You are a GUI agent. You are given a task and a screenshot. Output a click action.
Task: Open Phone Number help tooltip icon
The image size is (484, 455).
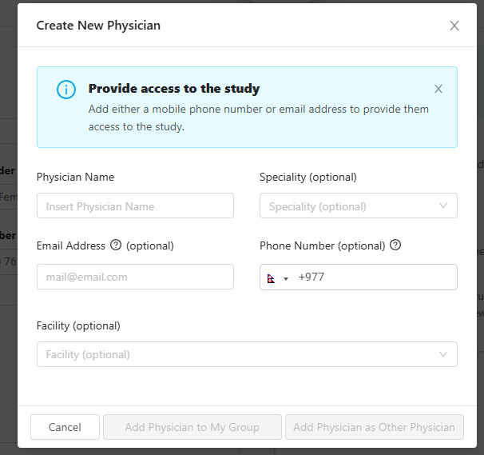(x=395, y=245)
